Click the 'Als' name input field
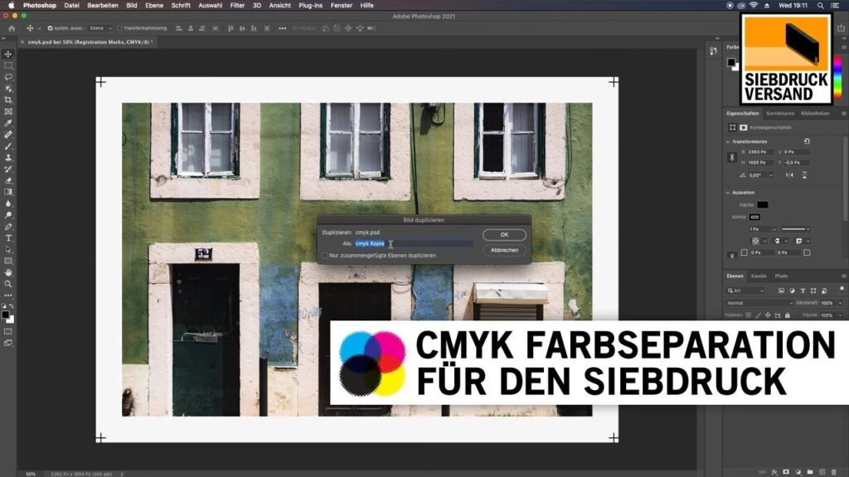 tap(415, 243)
